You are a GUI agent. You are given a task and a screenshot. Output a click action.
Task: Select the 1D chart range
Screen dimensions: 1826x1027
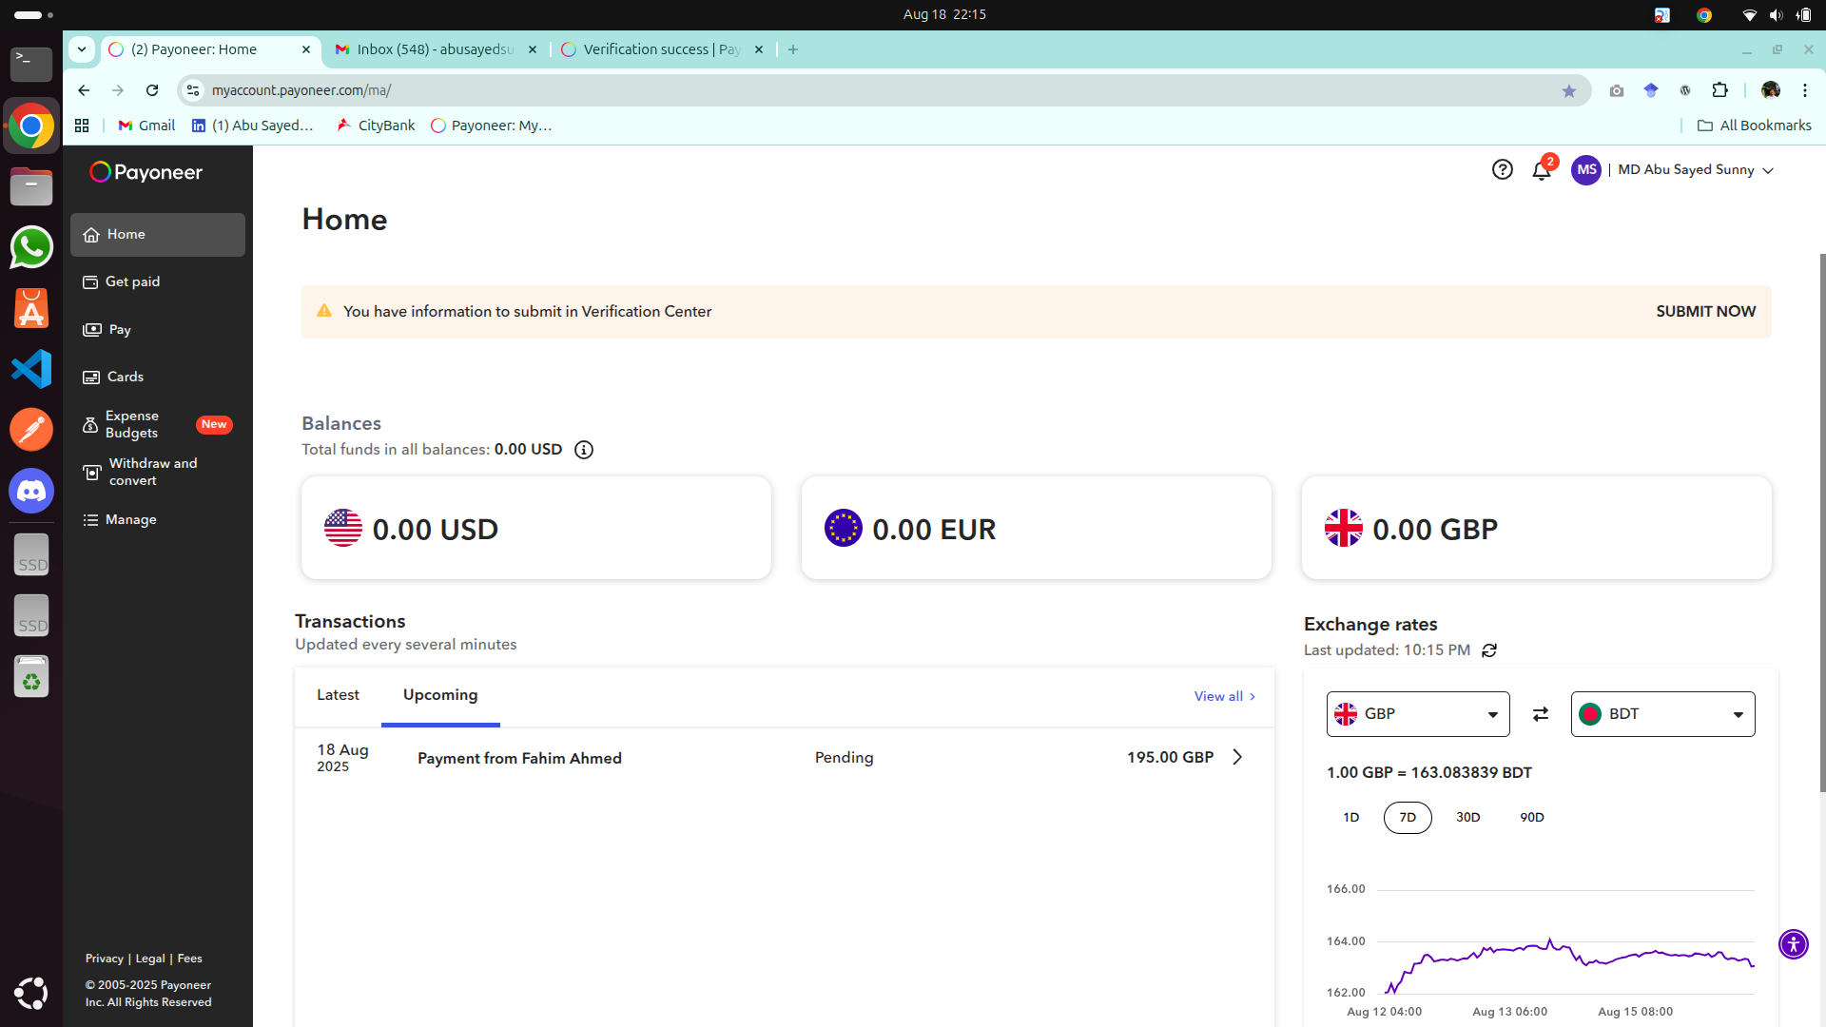(x=1350, y=818)
